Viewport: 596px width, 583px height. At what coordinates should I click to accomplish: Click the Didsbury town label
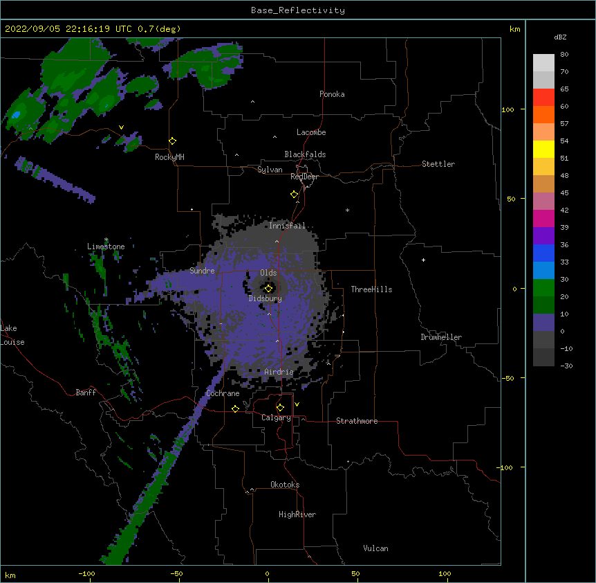[x=265, y=298]
